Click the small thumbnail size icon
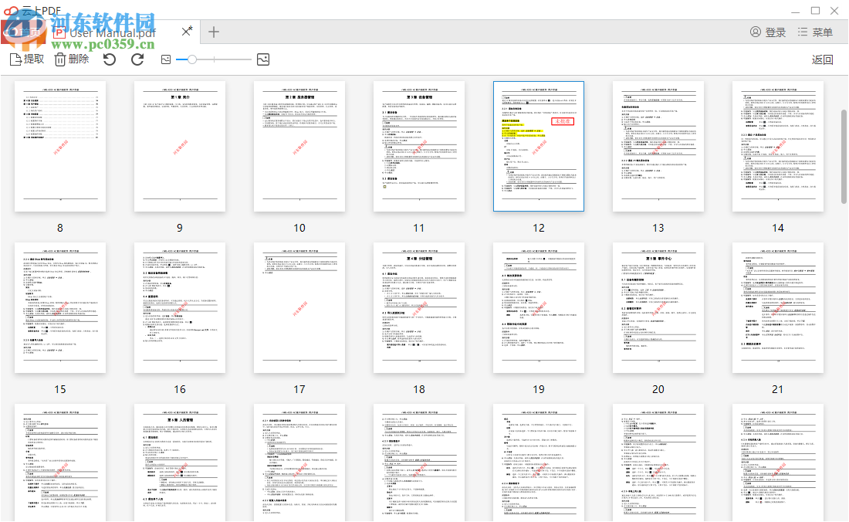Viewport: 849px width, 522px height. 166,59
